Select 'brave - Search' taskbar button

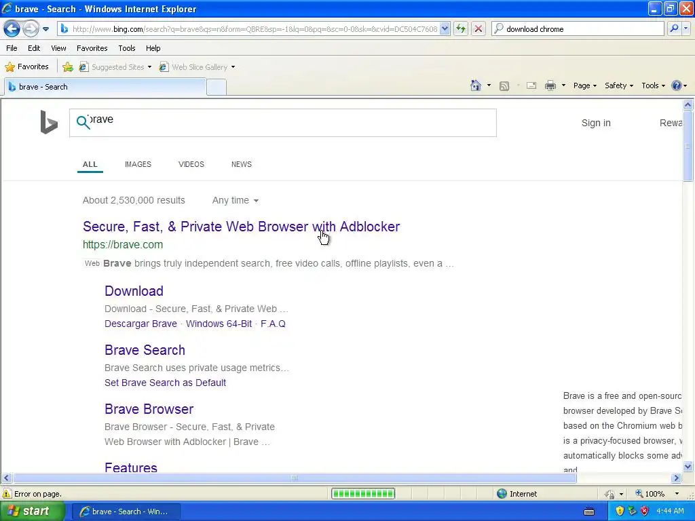click(x=126, y=512)
